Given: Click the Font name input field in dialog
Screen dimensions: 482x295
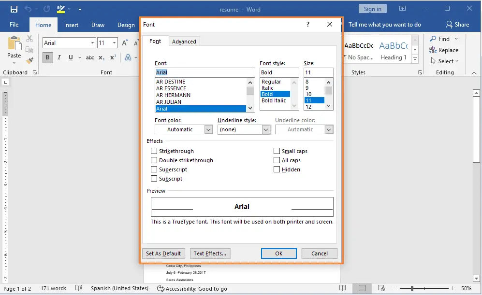Looking at the screenshot, I should [x=204, y=72].
